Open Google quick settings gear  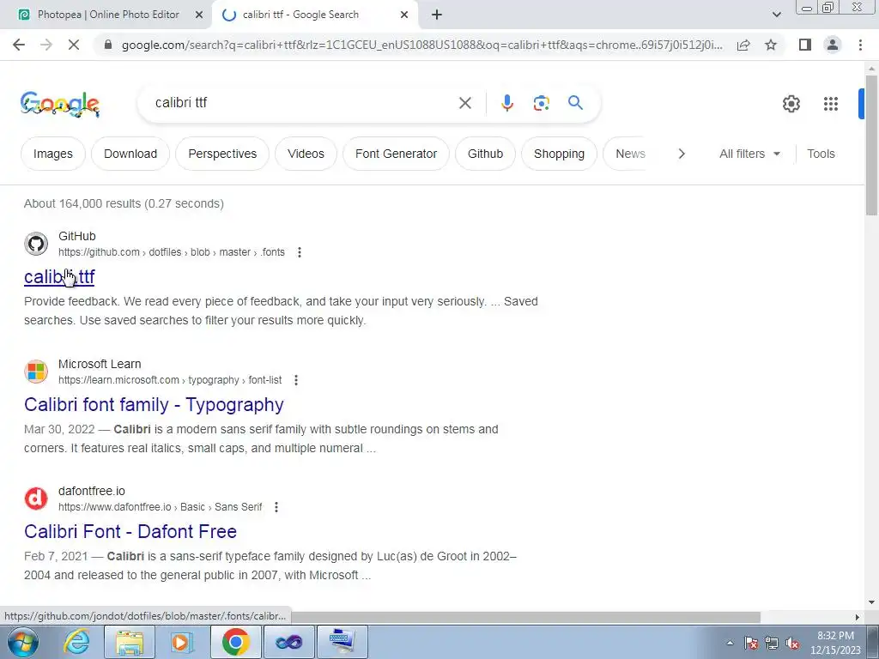[791, 104]
